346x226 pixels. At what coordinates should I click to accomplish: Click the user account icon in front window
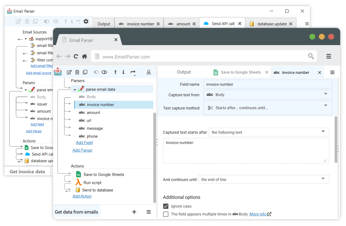[149, 72]
